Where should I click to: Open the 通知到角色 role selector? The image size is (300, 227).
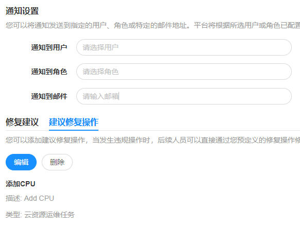pyautogui.click(x=184, y=72)
